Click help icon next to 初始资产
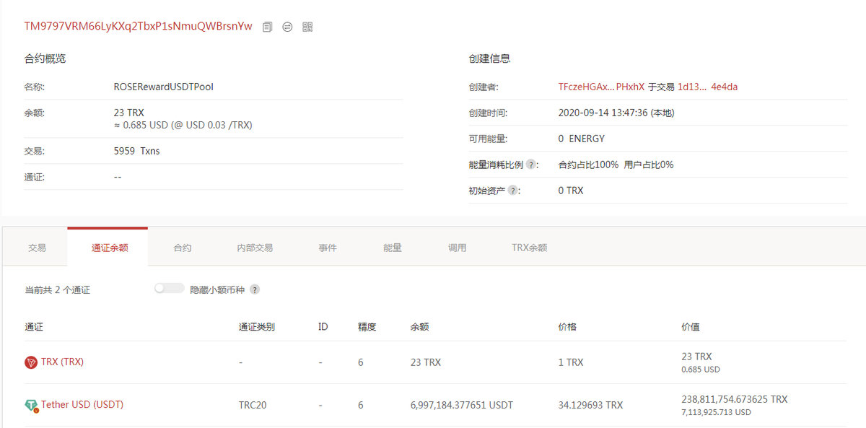 513,191
